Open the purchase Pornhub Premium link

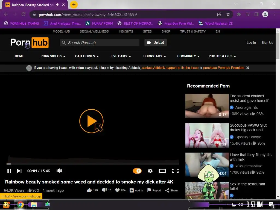click(x=224, y=68)
